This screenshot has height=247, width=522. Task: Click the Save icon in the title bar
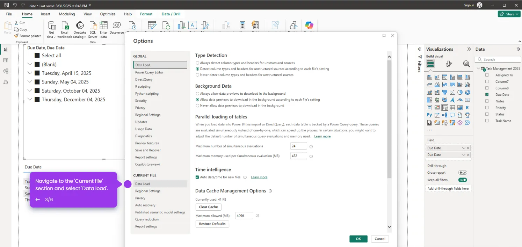(x=6, y=5)
